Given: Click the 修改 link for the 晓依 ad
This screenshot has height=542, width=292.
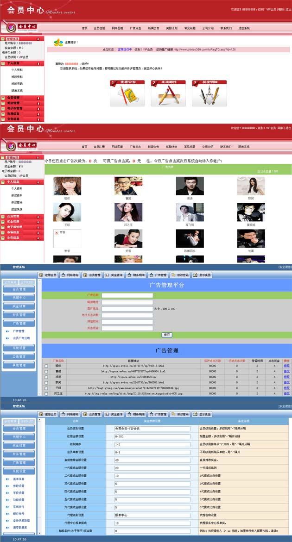Looking at the screenshot, I should pyautogui.click(x=286, y=366).
